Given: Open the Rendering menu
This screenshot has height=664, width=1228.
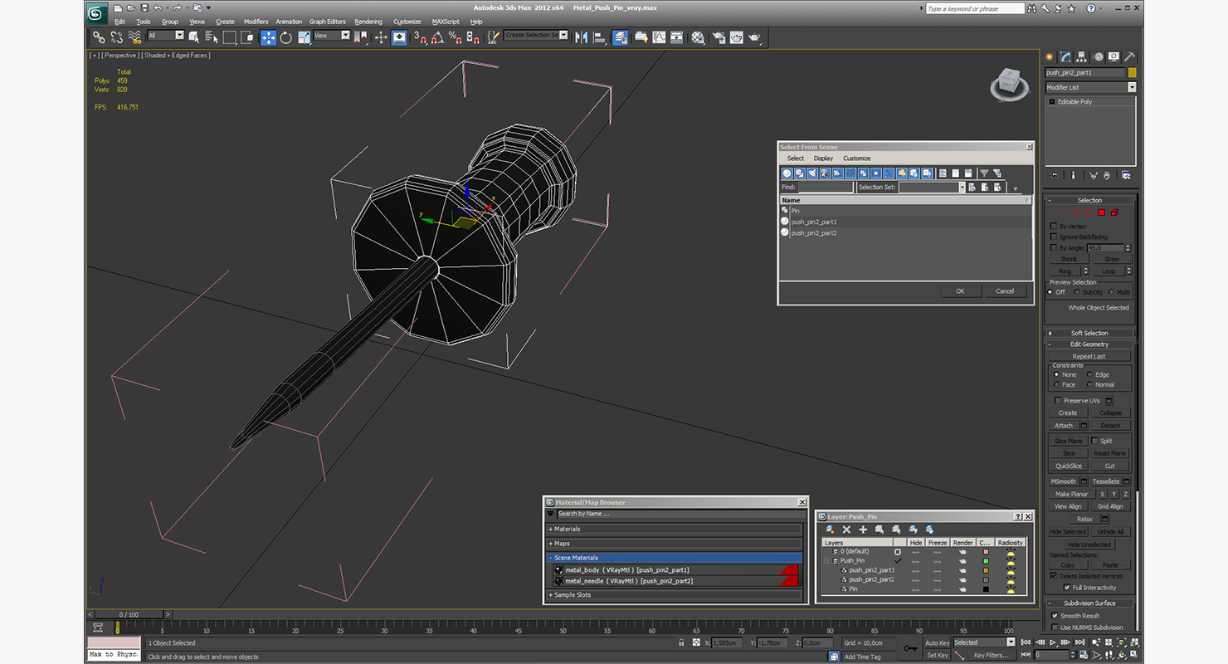Looking at the screenshot, I should (x=368, y=22).
